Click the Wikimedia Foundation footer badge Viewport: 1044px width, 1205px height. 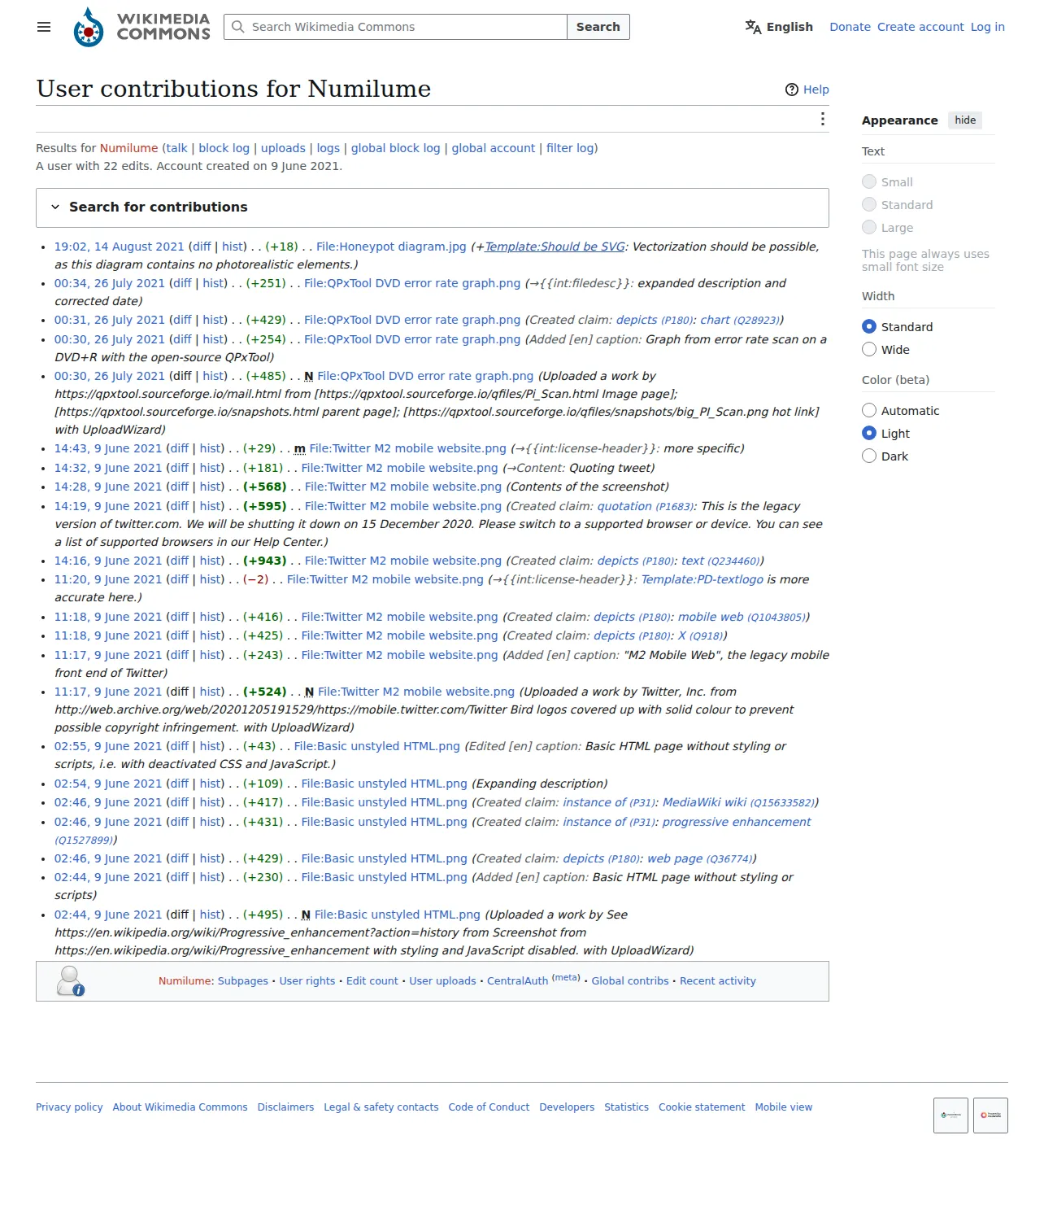click(x=950, y=1115)
